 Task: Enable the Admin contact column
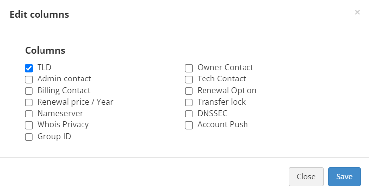(29, 79)
